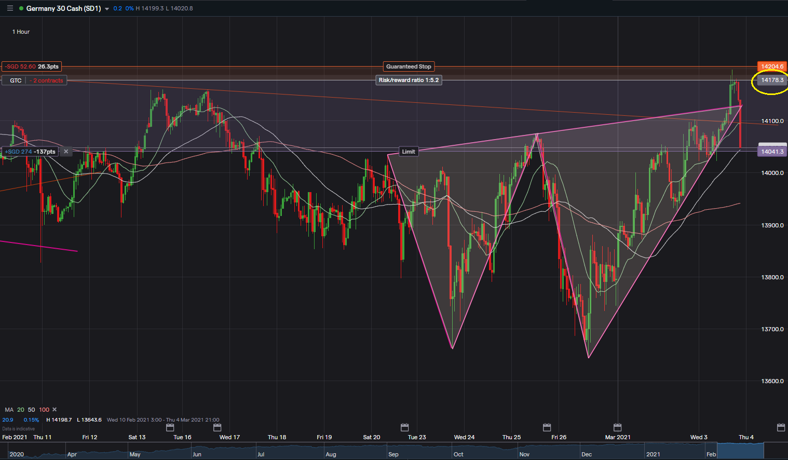
Task: Toggle the MA 100 moving average line
Action: pos(44,410)
